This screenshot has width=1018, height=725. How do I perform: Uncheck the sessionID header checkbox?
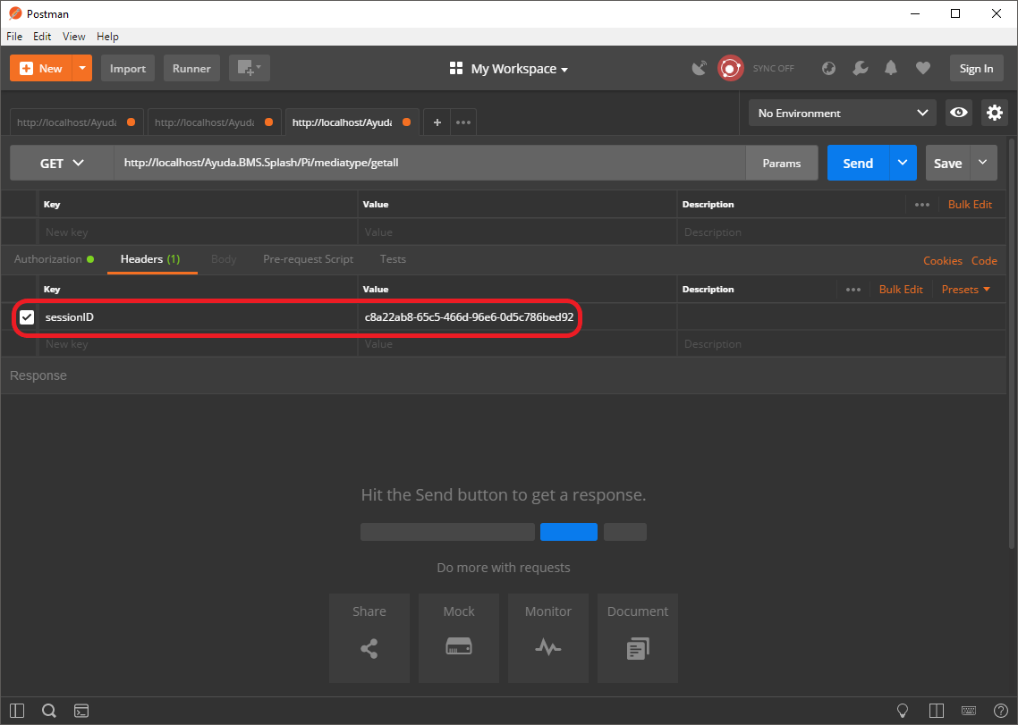[27, 316]
